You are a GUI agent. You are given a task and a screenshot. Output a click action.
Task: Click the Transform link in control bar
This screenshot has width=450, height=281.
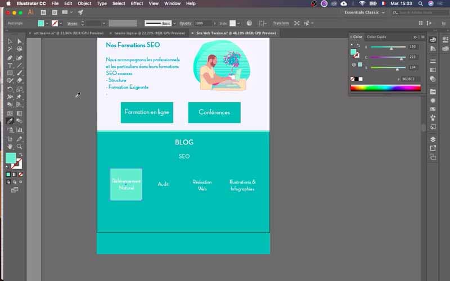point(281,23)
